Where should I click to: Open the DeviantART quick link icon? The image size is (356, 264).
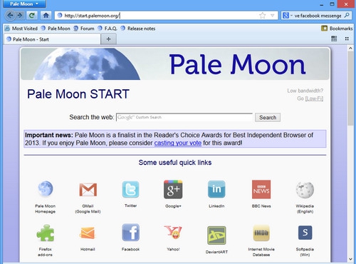pyautogui.click(x=216, y=235)
